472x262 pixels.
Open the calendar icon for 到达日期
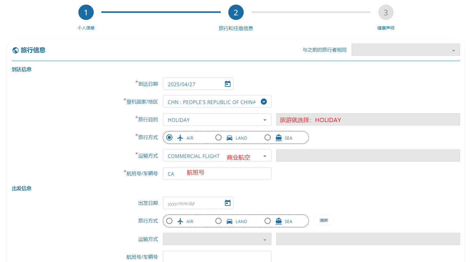(227, 83)
